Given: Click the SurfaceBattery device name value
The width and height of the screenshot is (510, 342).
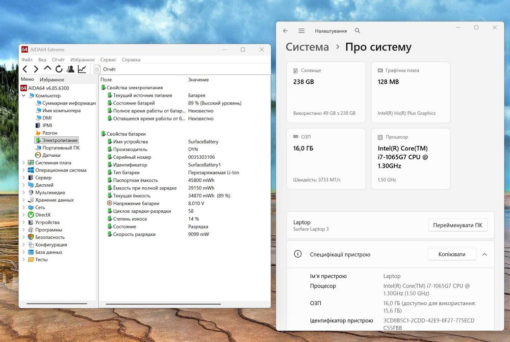Looking at the screenshot, I should pos(203,142).
